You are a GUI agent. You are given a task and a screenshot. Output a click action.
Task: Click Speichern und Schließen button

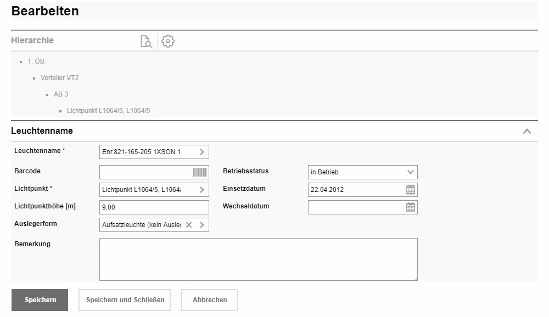pos(125,300)
